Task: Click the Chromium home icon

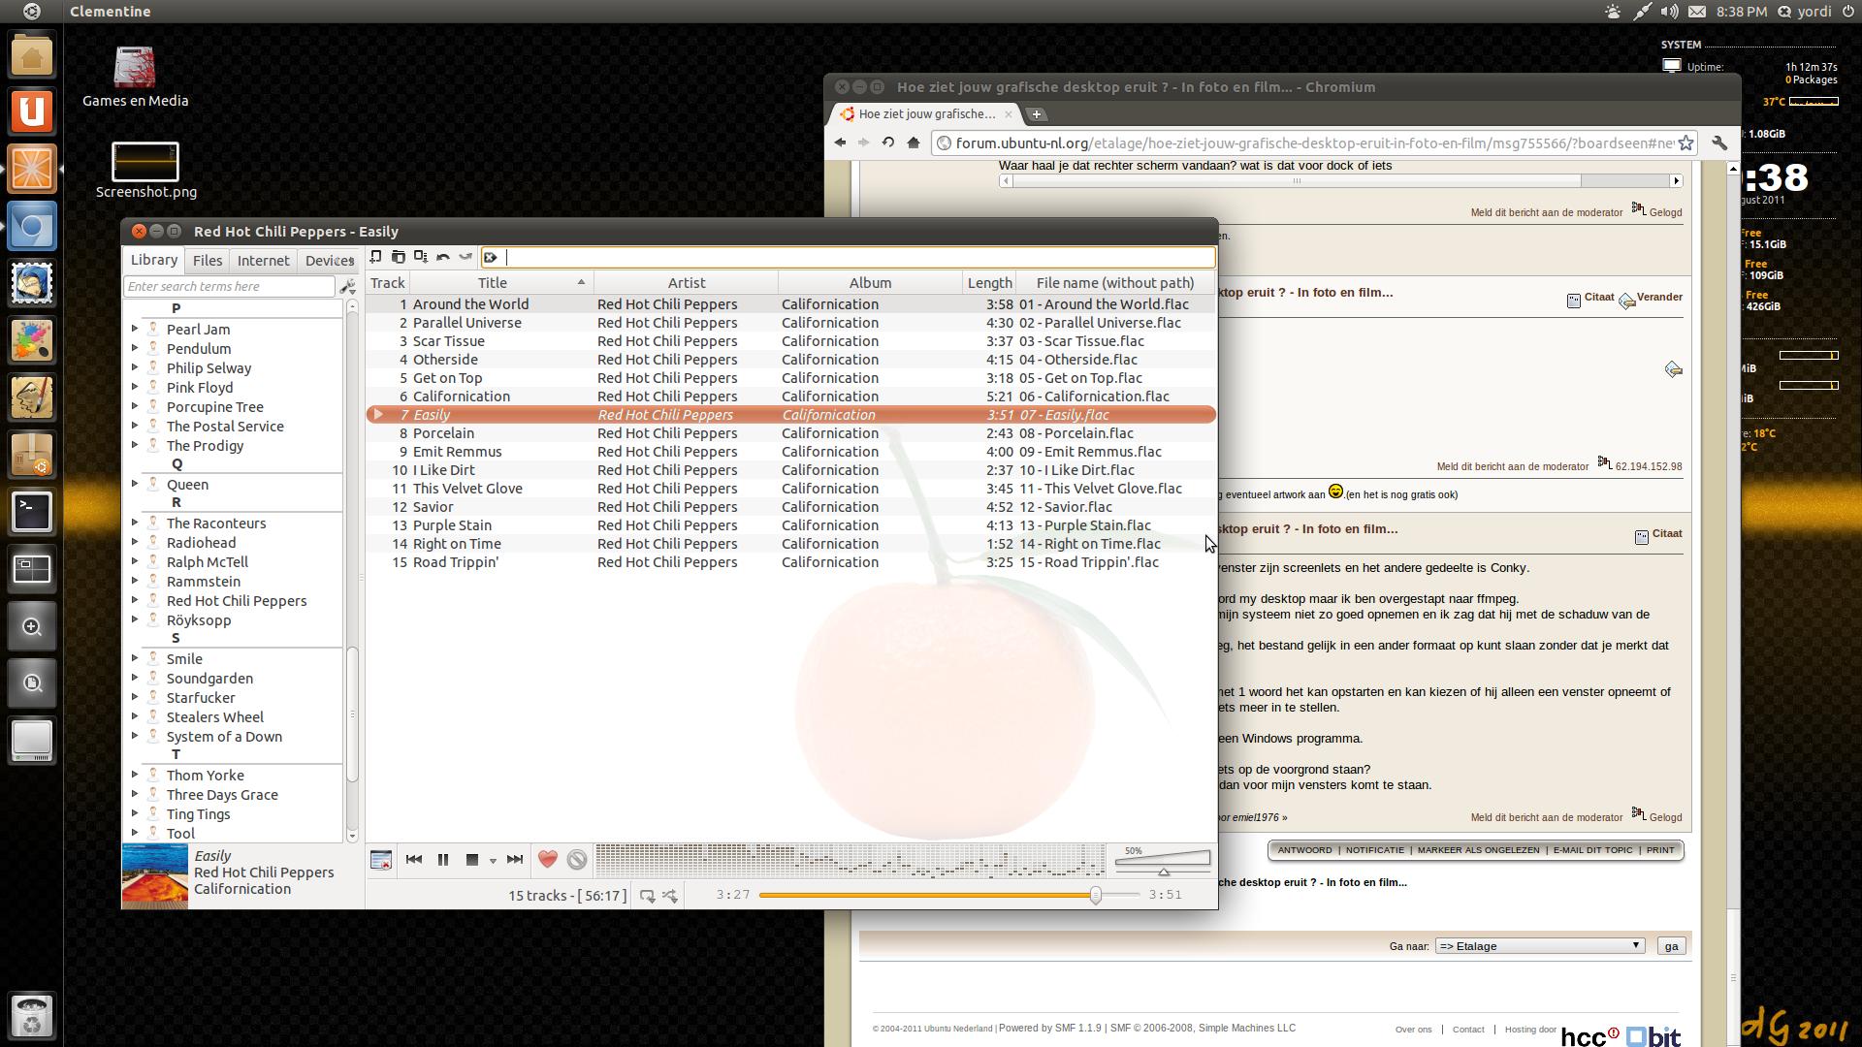Action: (913, 143)
